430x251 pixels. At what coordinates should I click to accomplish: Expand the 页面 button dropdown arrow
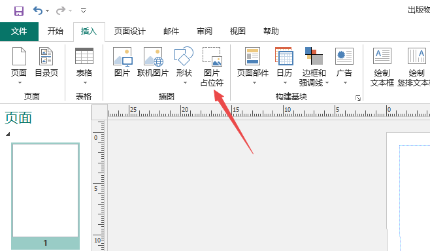[x=20, y=82]
